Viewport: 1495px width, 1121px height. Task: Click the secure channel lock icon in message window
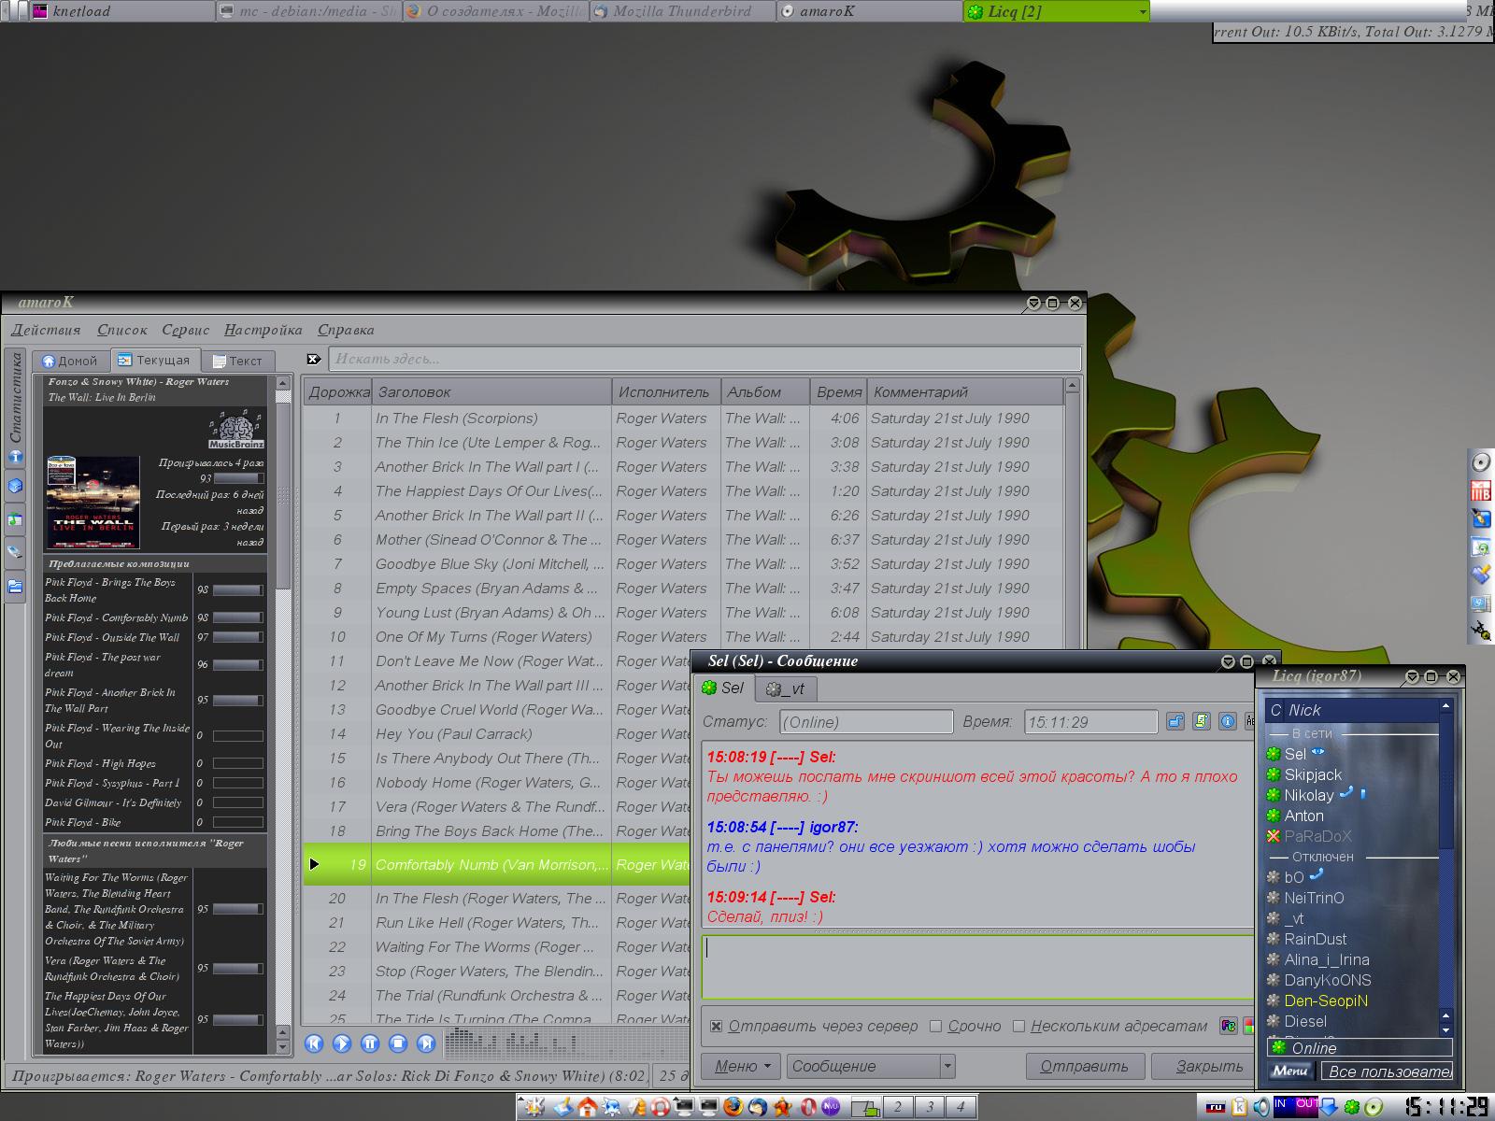pos(1175,721)
